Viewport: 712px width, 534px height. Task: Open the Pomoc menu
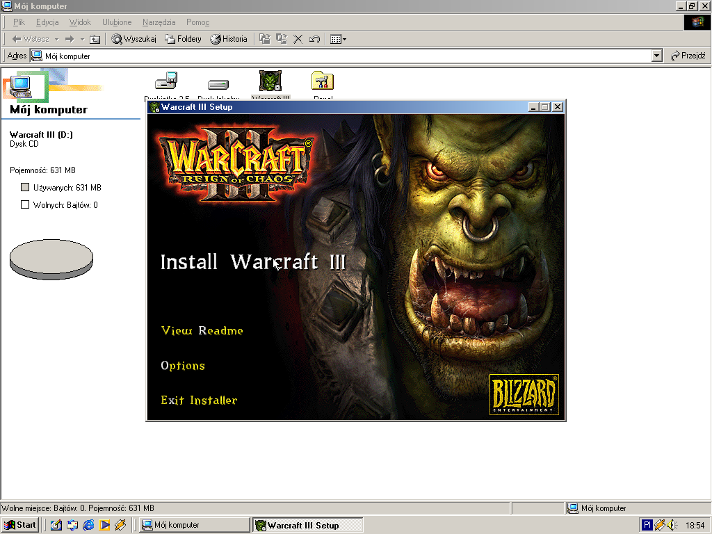(x=197, y=22)
